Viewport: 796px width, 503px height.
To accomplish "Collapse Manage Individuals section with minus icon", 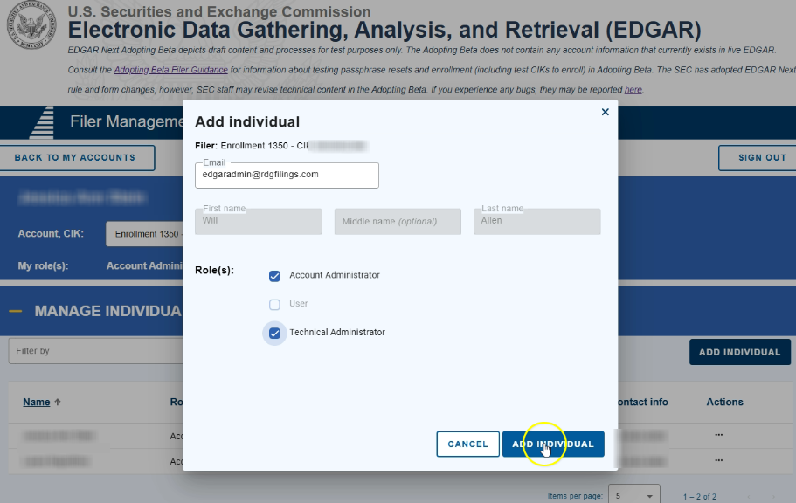I will pyautogui.click(x=15, y=311).
